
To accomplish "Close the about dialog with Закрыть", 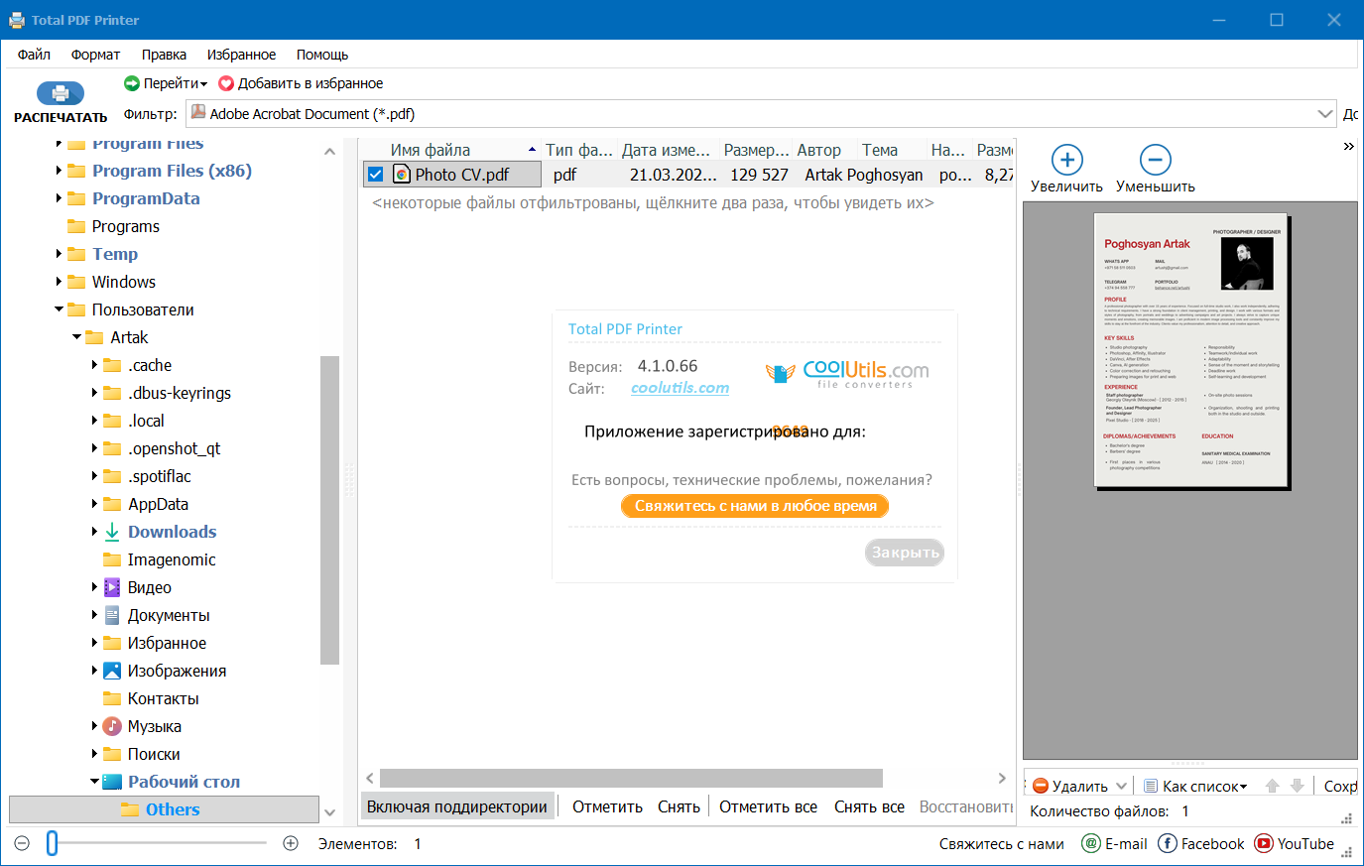I will [905, 553].
